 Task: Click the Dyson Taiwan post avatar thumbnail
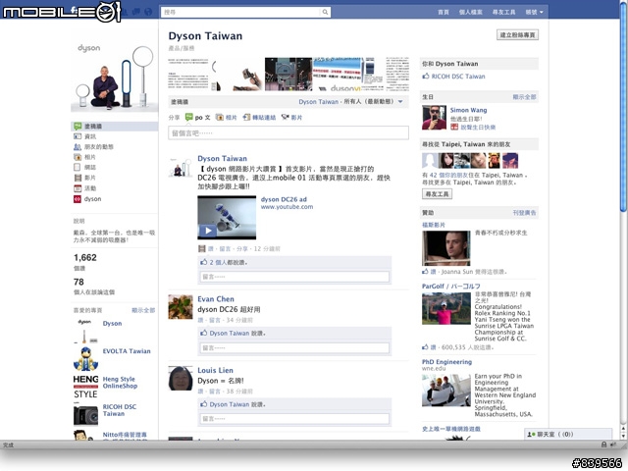[181, 166]
